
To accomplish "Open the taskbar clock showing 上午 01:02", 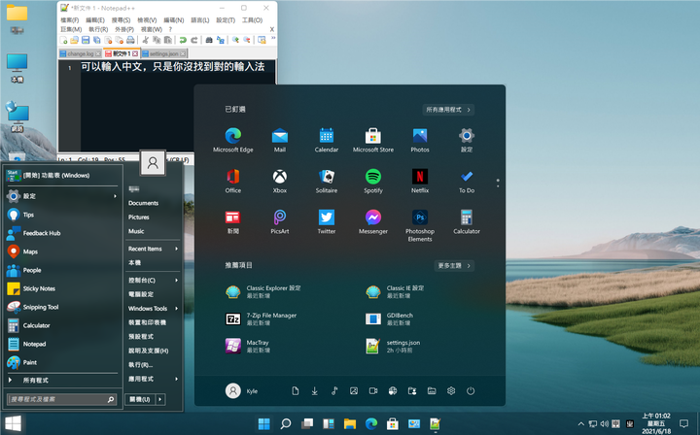I will pyautogui.click(x=656, y=423).
